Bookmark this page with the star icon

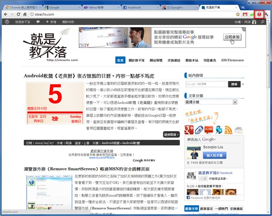pos(238,14)
